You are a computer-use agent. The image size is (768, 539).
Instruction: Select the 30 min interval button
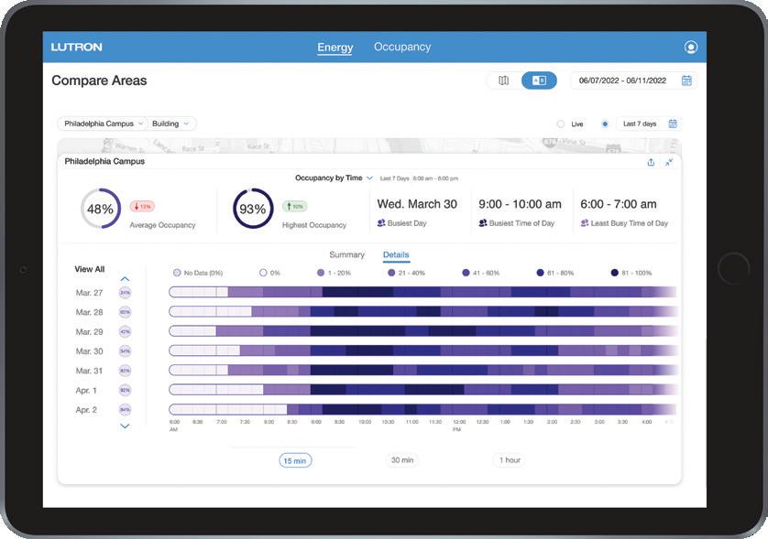click(402, 460)
